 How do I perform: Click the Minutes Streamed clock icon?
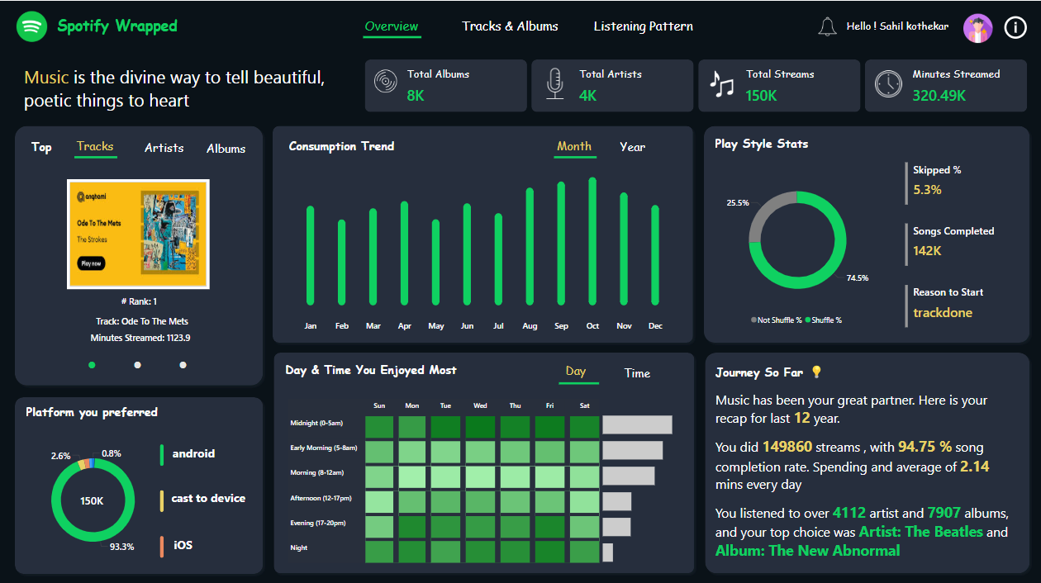(889, 83)
